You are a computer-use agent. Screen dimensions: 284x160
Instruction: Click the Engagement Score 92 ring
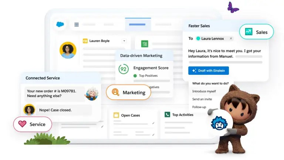tap(124, 69)
